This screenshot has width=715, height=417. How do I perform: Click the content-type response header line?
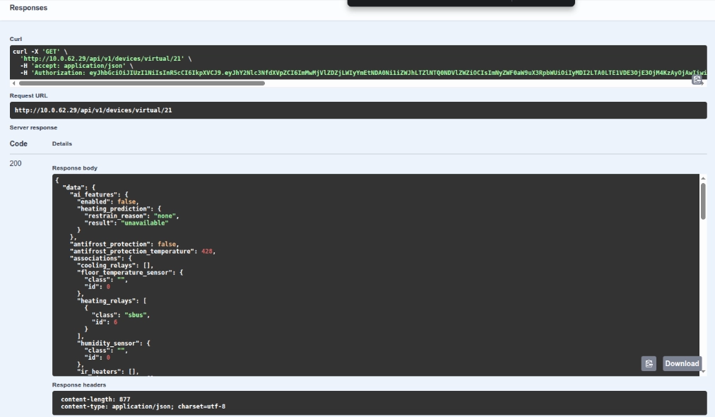[143, 406]
